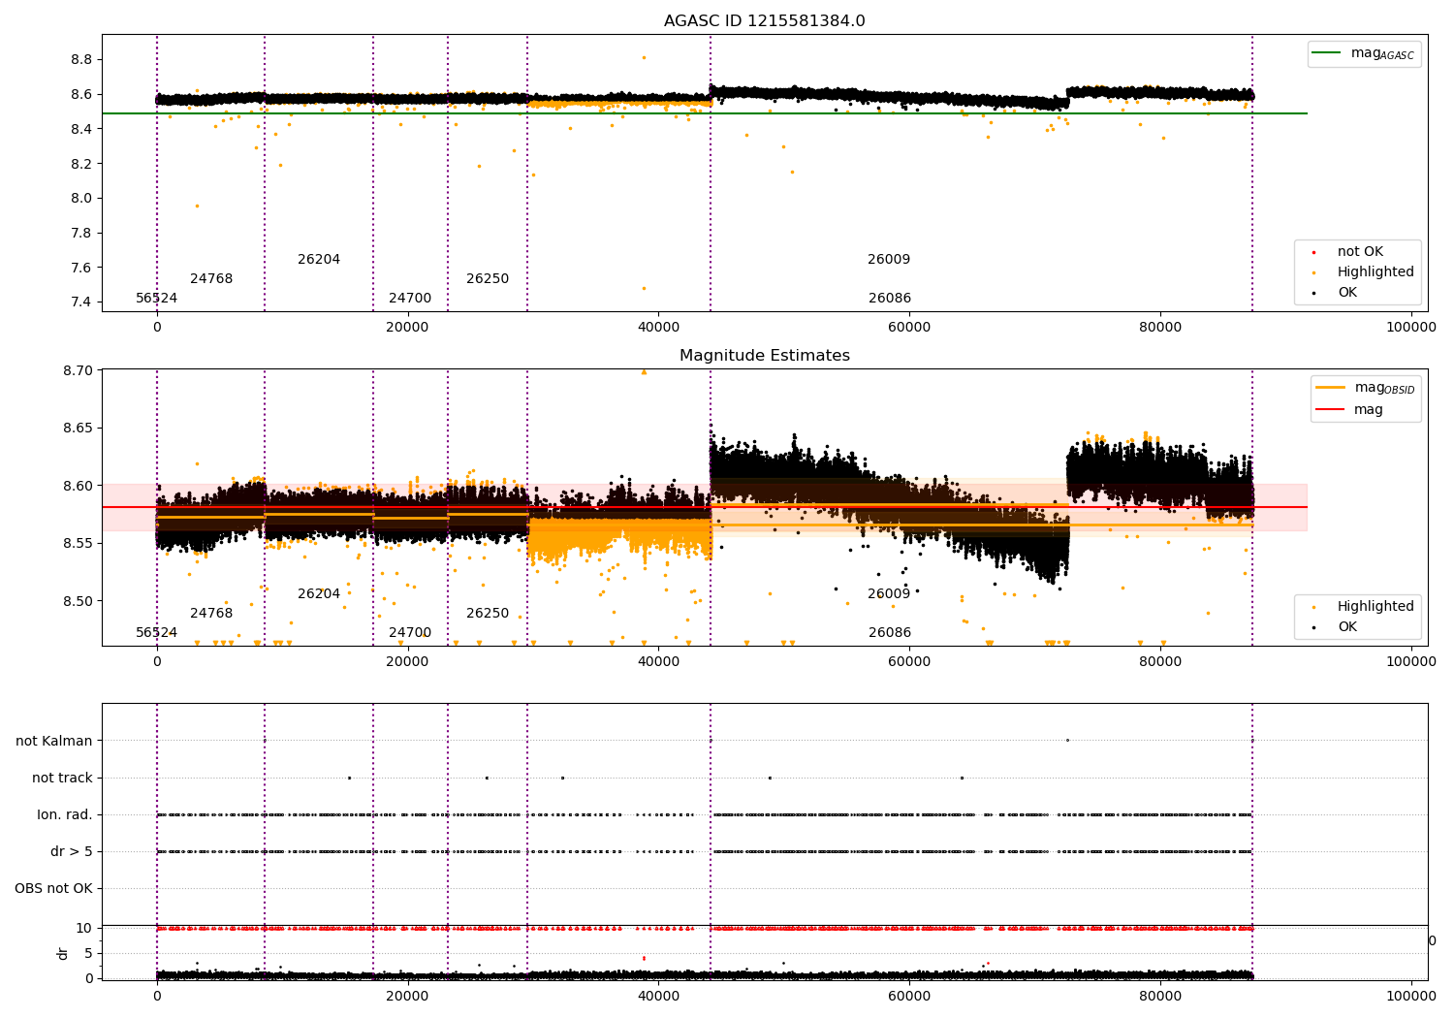Click x-axis tick '80000' under Magnitude Estimates plot
The height and width of the screenshot is (1018, 1454).
1160,662
